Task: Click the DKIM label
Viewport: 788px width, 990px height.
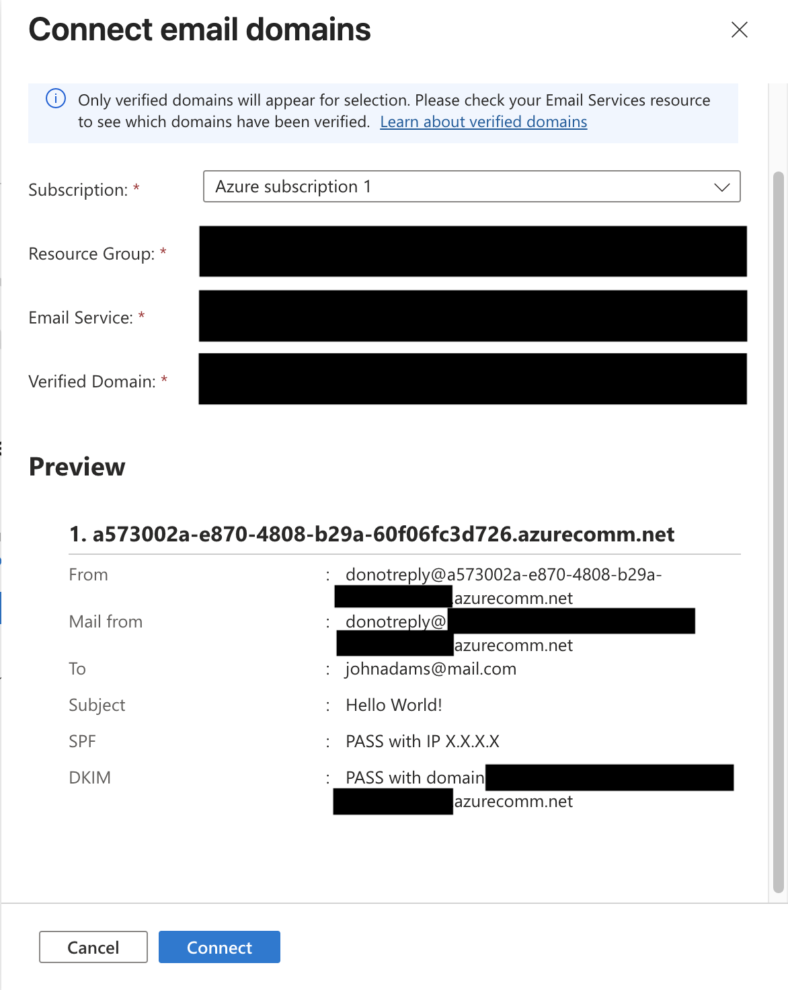Action: 90,777
